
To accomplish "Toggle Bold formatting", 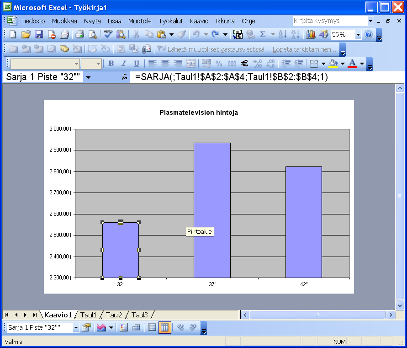I will (x=111, y=64).
